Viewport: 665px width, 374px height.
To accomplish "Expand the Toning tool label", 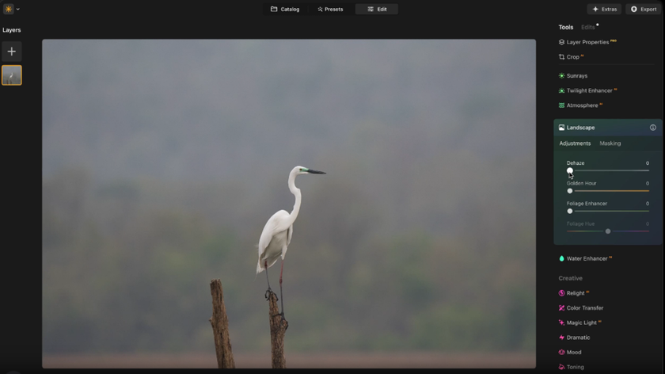I will (x=575, y=367).
